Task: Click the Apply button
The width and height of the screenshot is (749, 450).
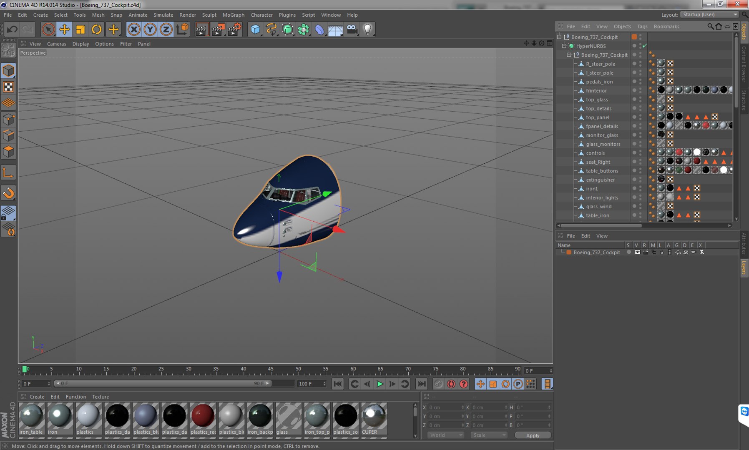Action: (x=533, y=435)
